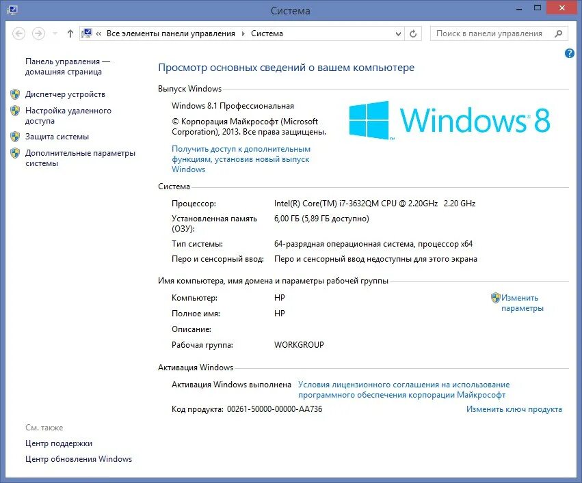Open recent locations dropdown arrow
The height and width of the screenshot is (483, 582).
(x=55, y=33)
